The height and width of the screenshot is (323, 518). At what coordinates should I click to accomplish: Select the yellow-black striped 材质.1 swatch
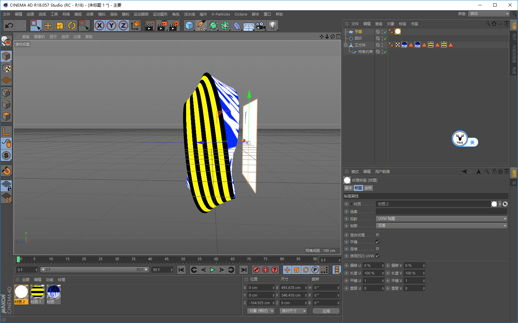click(x=37, y=294)
